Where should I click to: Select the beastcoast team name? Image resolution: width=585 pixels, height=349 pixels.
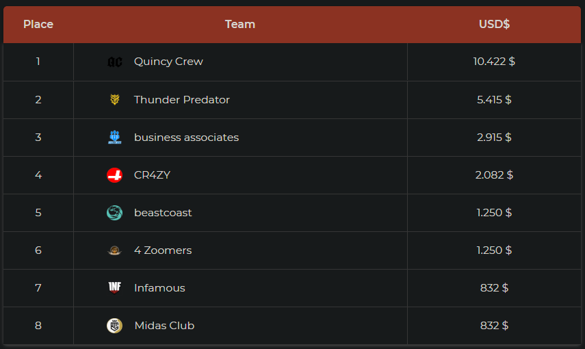click(163, 213)
